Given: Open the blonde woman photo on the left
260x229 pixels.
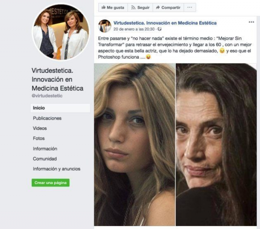Looking at the screenshot, I should tap(134, 144).
